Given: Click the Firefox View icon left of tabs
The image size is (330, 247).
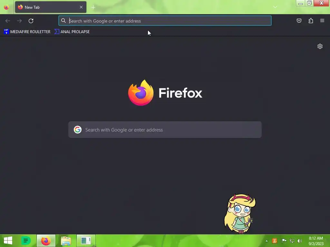Looking at the screenshot, I should pos(6,7).
